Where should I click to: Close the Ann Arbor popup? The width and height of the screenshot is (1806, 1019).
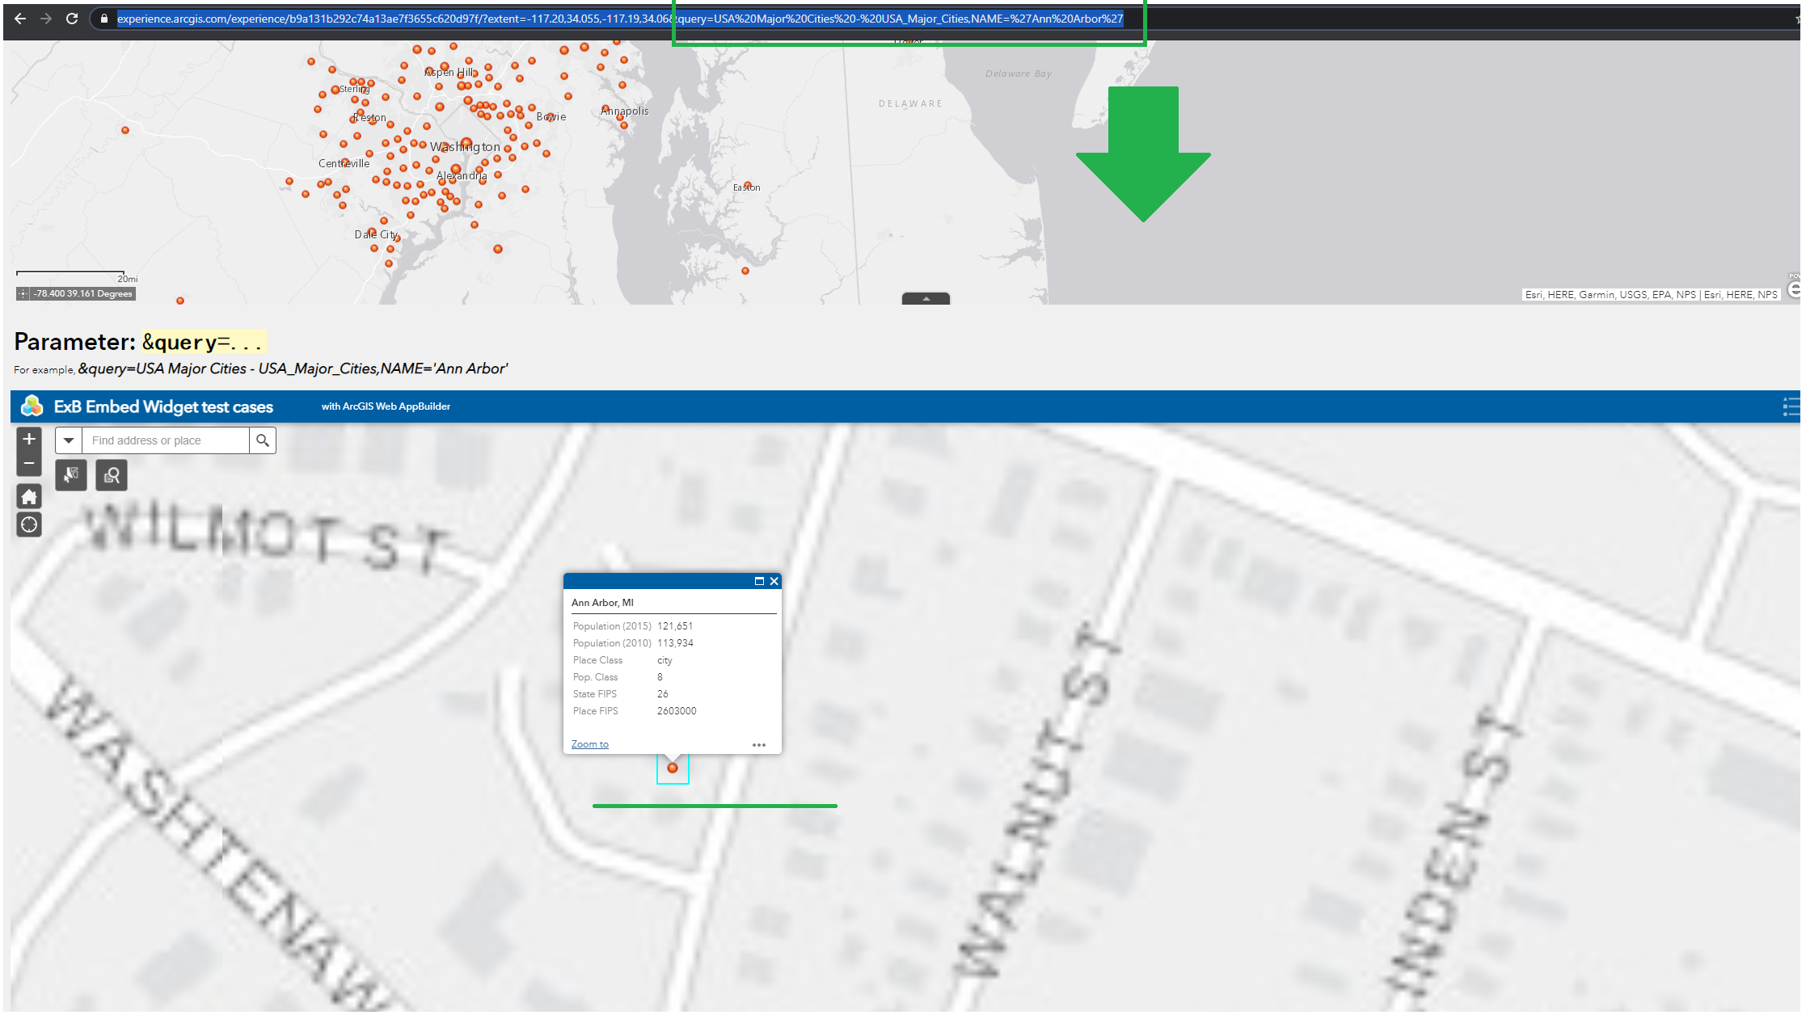[x=774, y=581]
